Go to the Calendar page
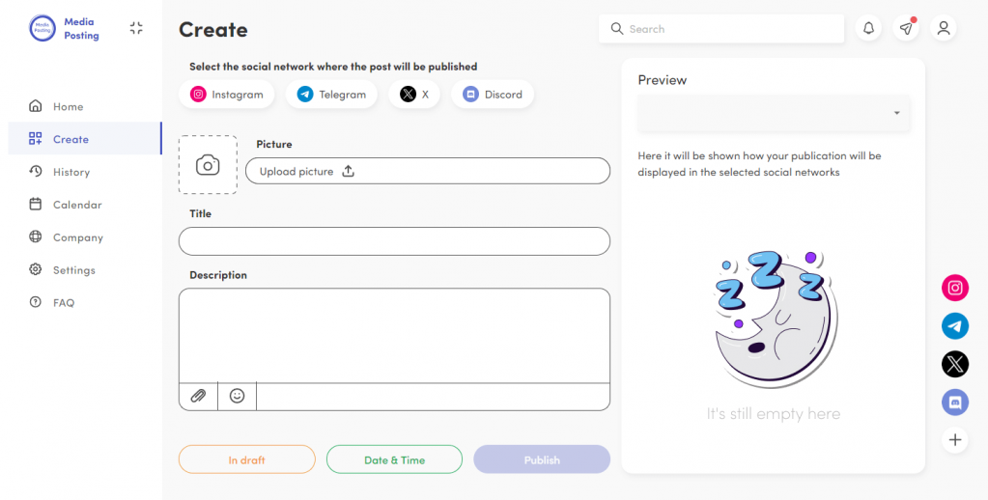The width and height of the screenshot is (988, 500). click(76, 205)
